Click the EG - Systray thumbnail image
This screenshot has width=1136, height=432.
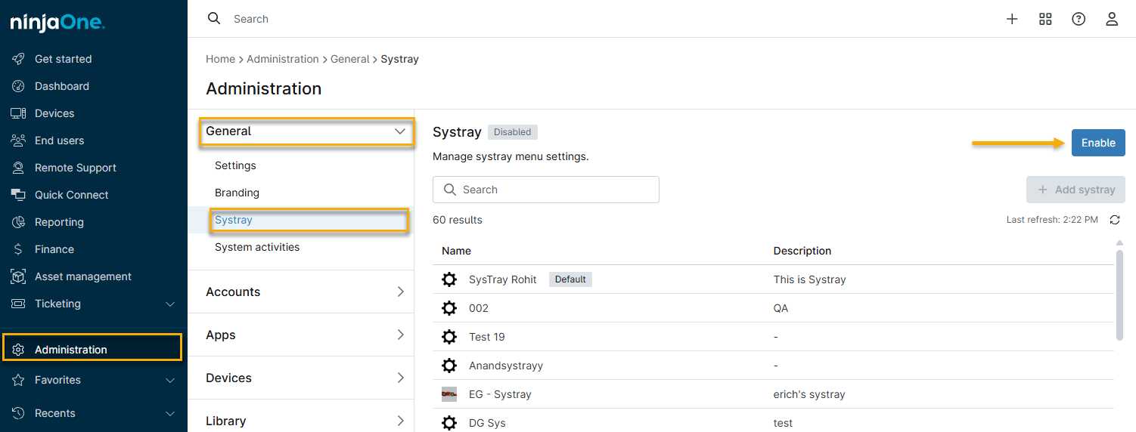coord(449,394)
